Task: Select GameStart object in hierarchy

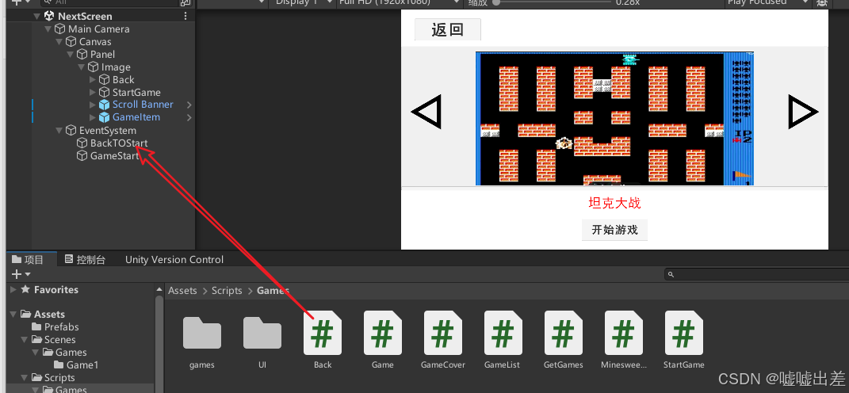Action: pos(114,156)
